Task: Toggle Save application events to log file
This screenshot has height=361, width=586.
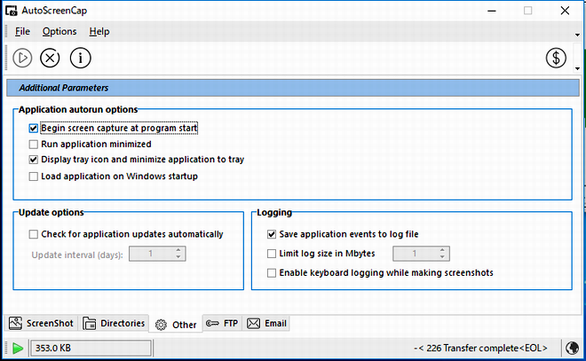Action: click(x=272, y=234)
